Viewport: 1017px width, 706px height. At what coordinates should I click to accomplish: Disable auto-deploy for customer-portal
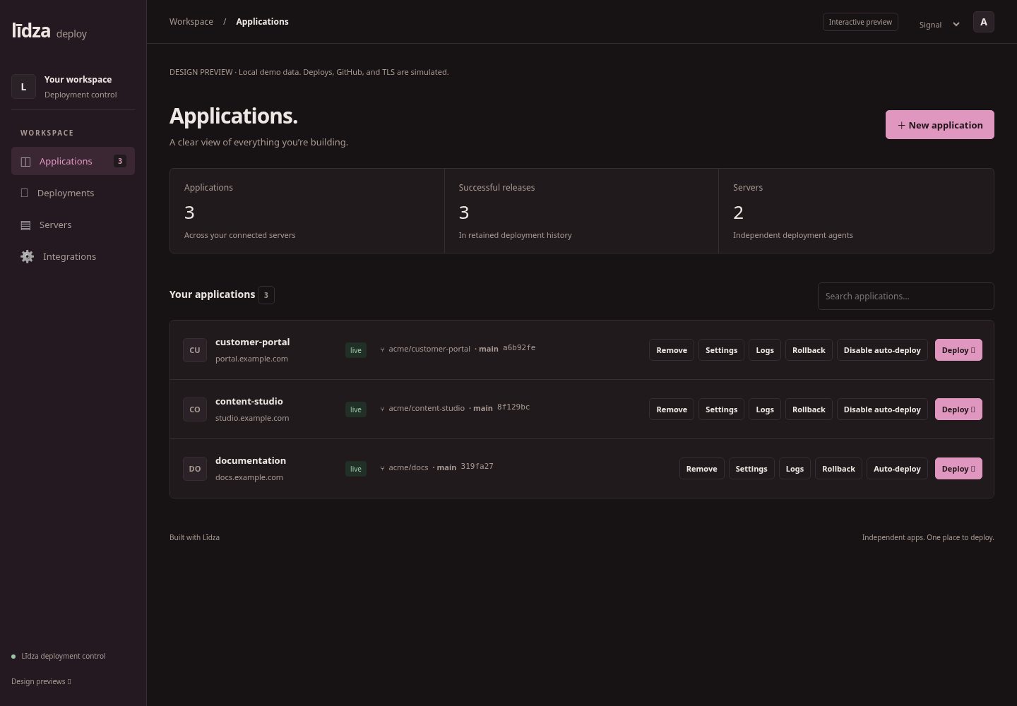[882, 350]
